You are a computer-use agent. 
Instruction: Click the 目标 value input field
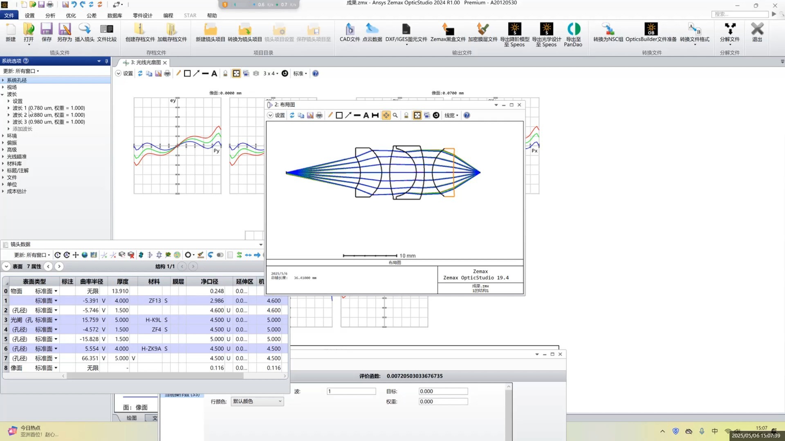click(443, 391)
